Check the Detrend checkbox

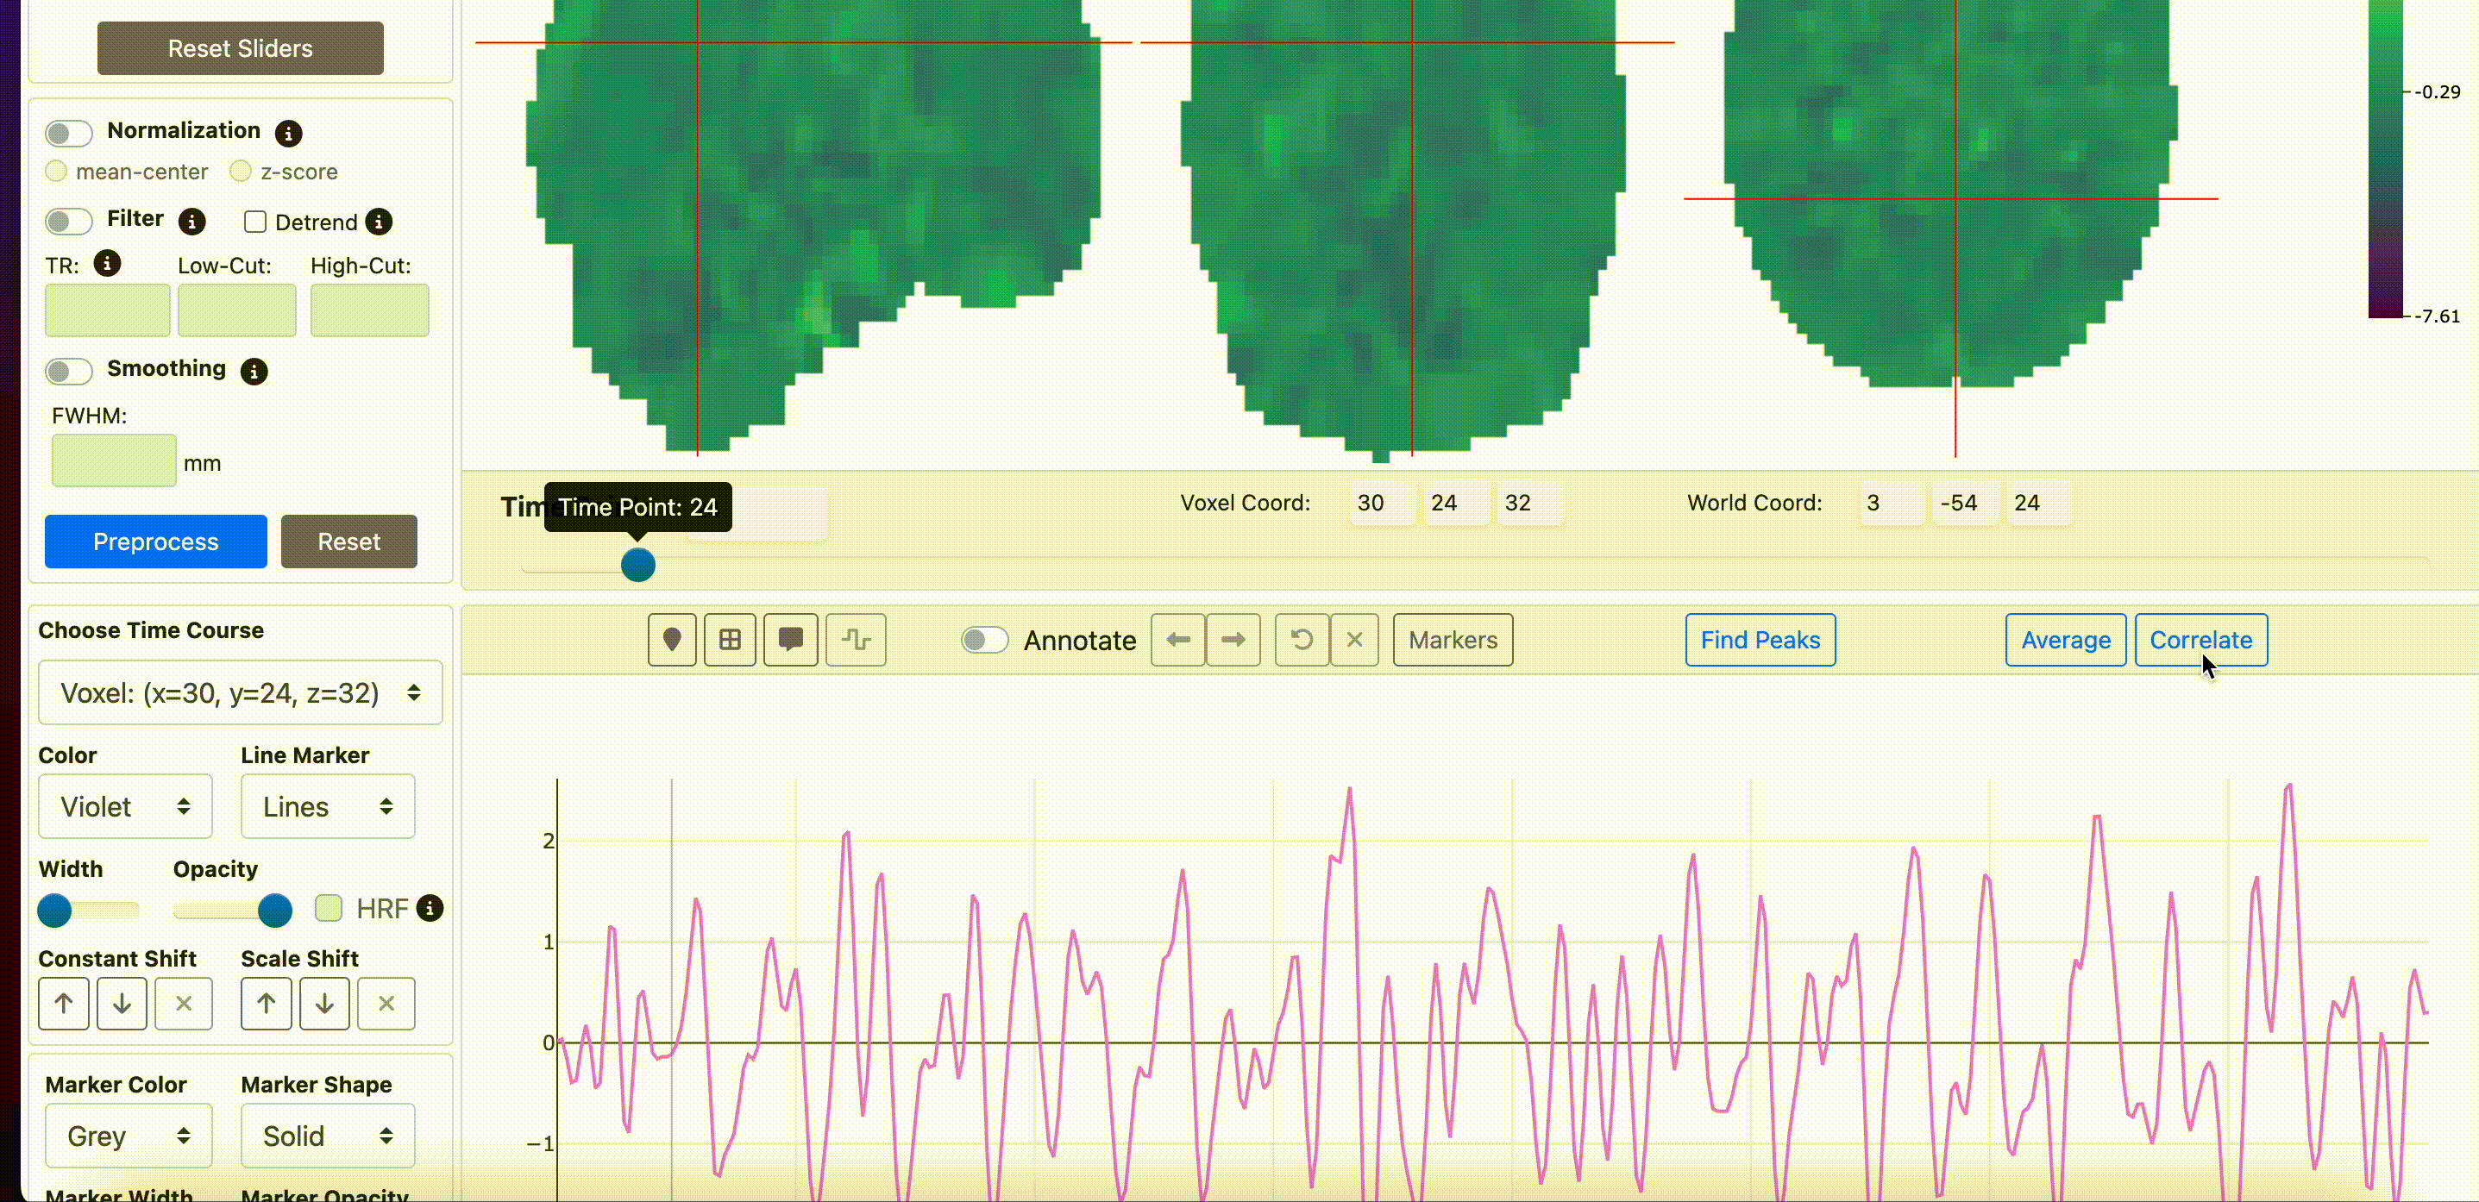(255, 222)
